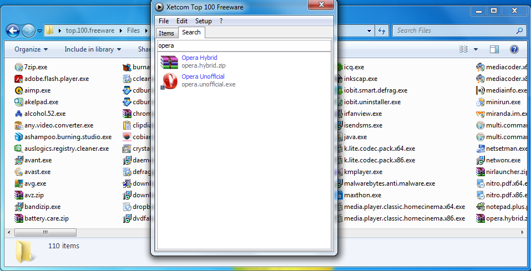Viewport: 531px width, 271px height.
Task: Open the Setup menu
Action: pos(203,21)
